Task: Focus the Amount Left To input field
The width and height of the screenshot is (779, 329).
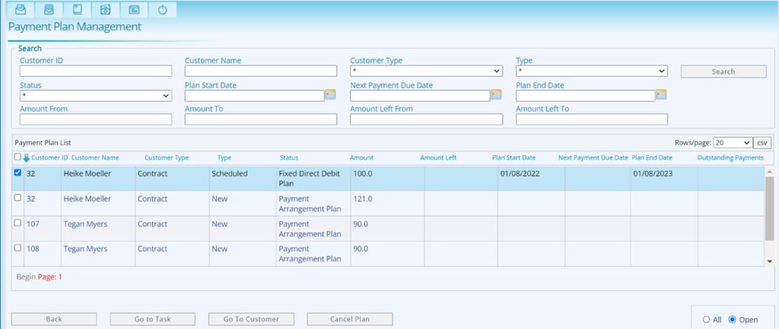Action: click(x=592, y=119)
